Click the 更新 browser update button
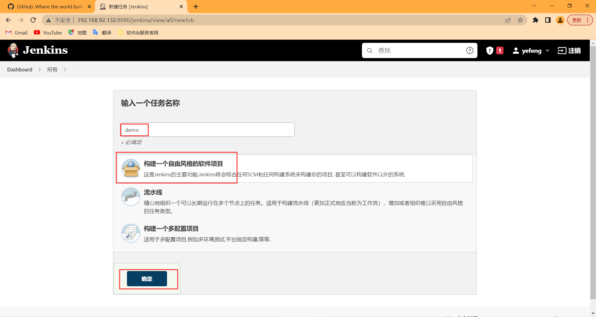Image resolution: width=596 pixels, height=317 pixels. click(577, 20)
